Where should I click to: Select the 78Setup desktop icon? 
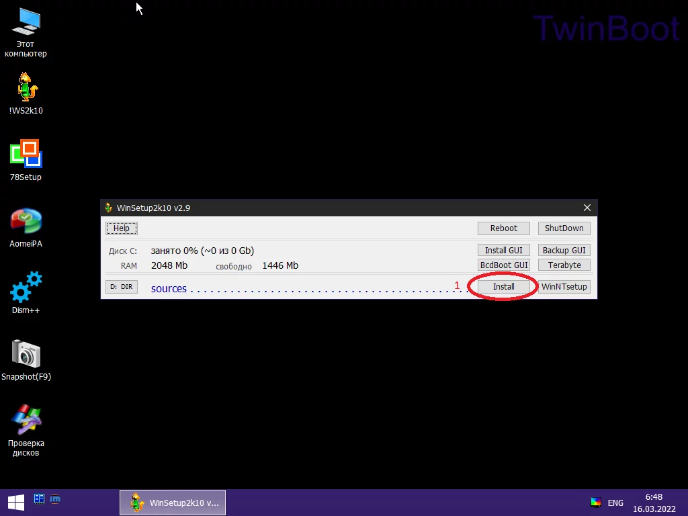(x=26, y=160)
